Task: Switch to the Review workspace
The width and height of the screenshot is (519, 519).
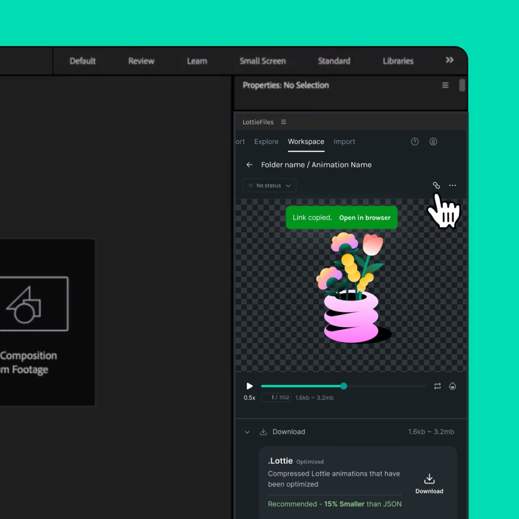Action: 141,61
